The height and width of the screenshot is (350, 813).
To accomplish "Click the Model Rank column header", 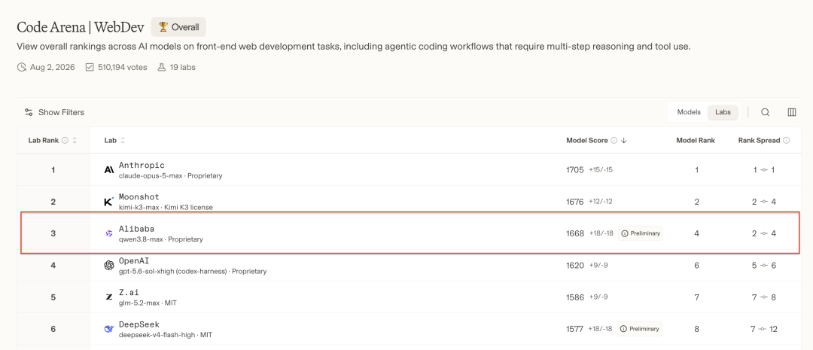I will 696,141.
